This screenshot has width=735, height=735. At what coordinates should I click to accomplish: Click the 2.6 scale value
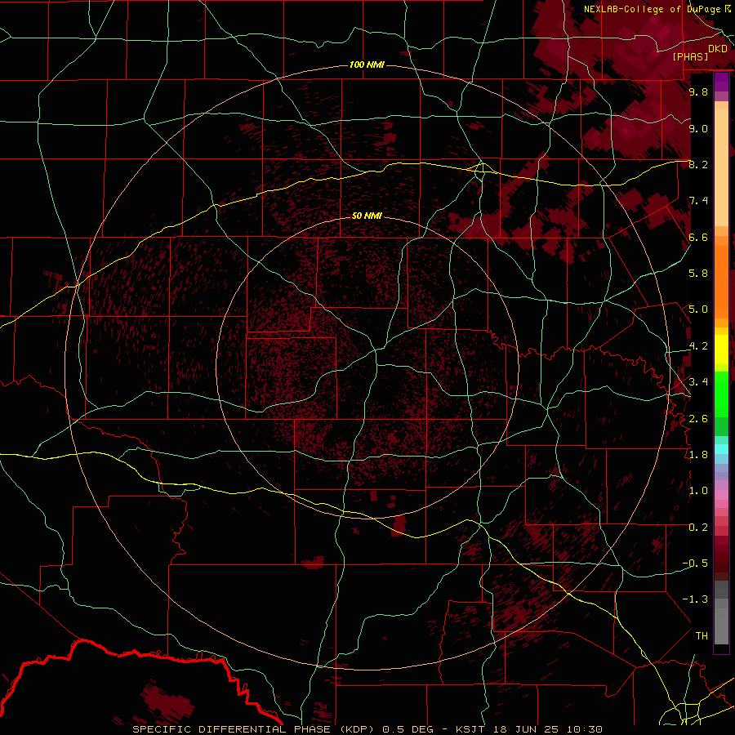[x=698, y=419]
